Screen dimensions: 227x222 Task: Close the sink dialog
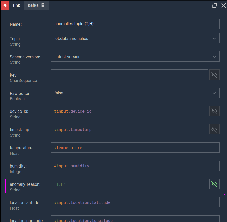tap(224, 5)
